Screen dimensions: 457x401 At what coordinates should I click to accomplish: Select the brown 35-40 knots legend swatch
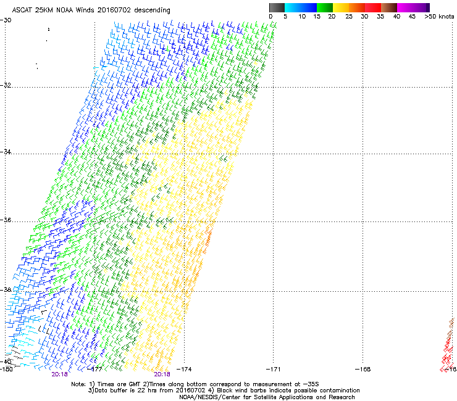tap(389, 7)
